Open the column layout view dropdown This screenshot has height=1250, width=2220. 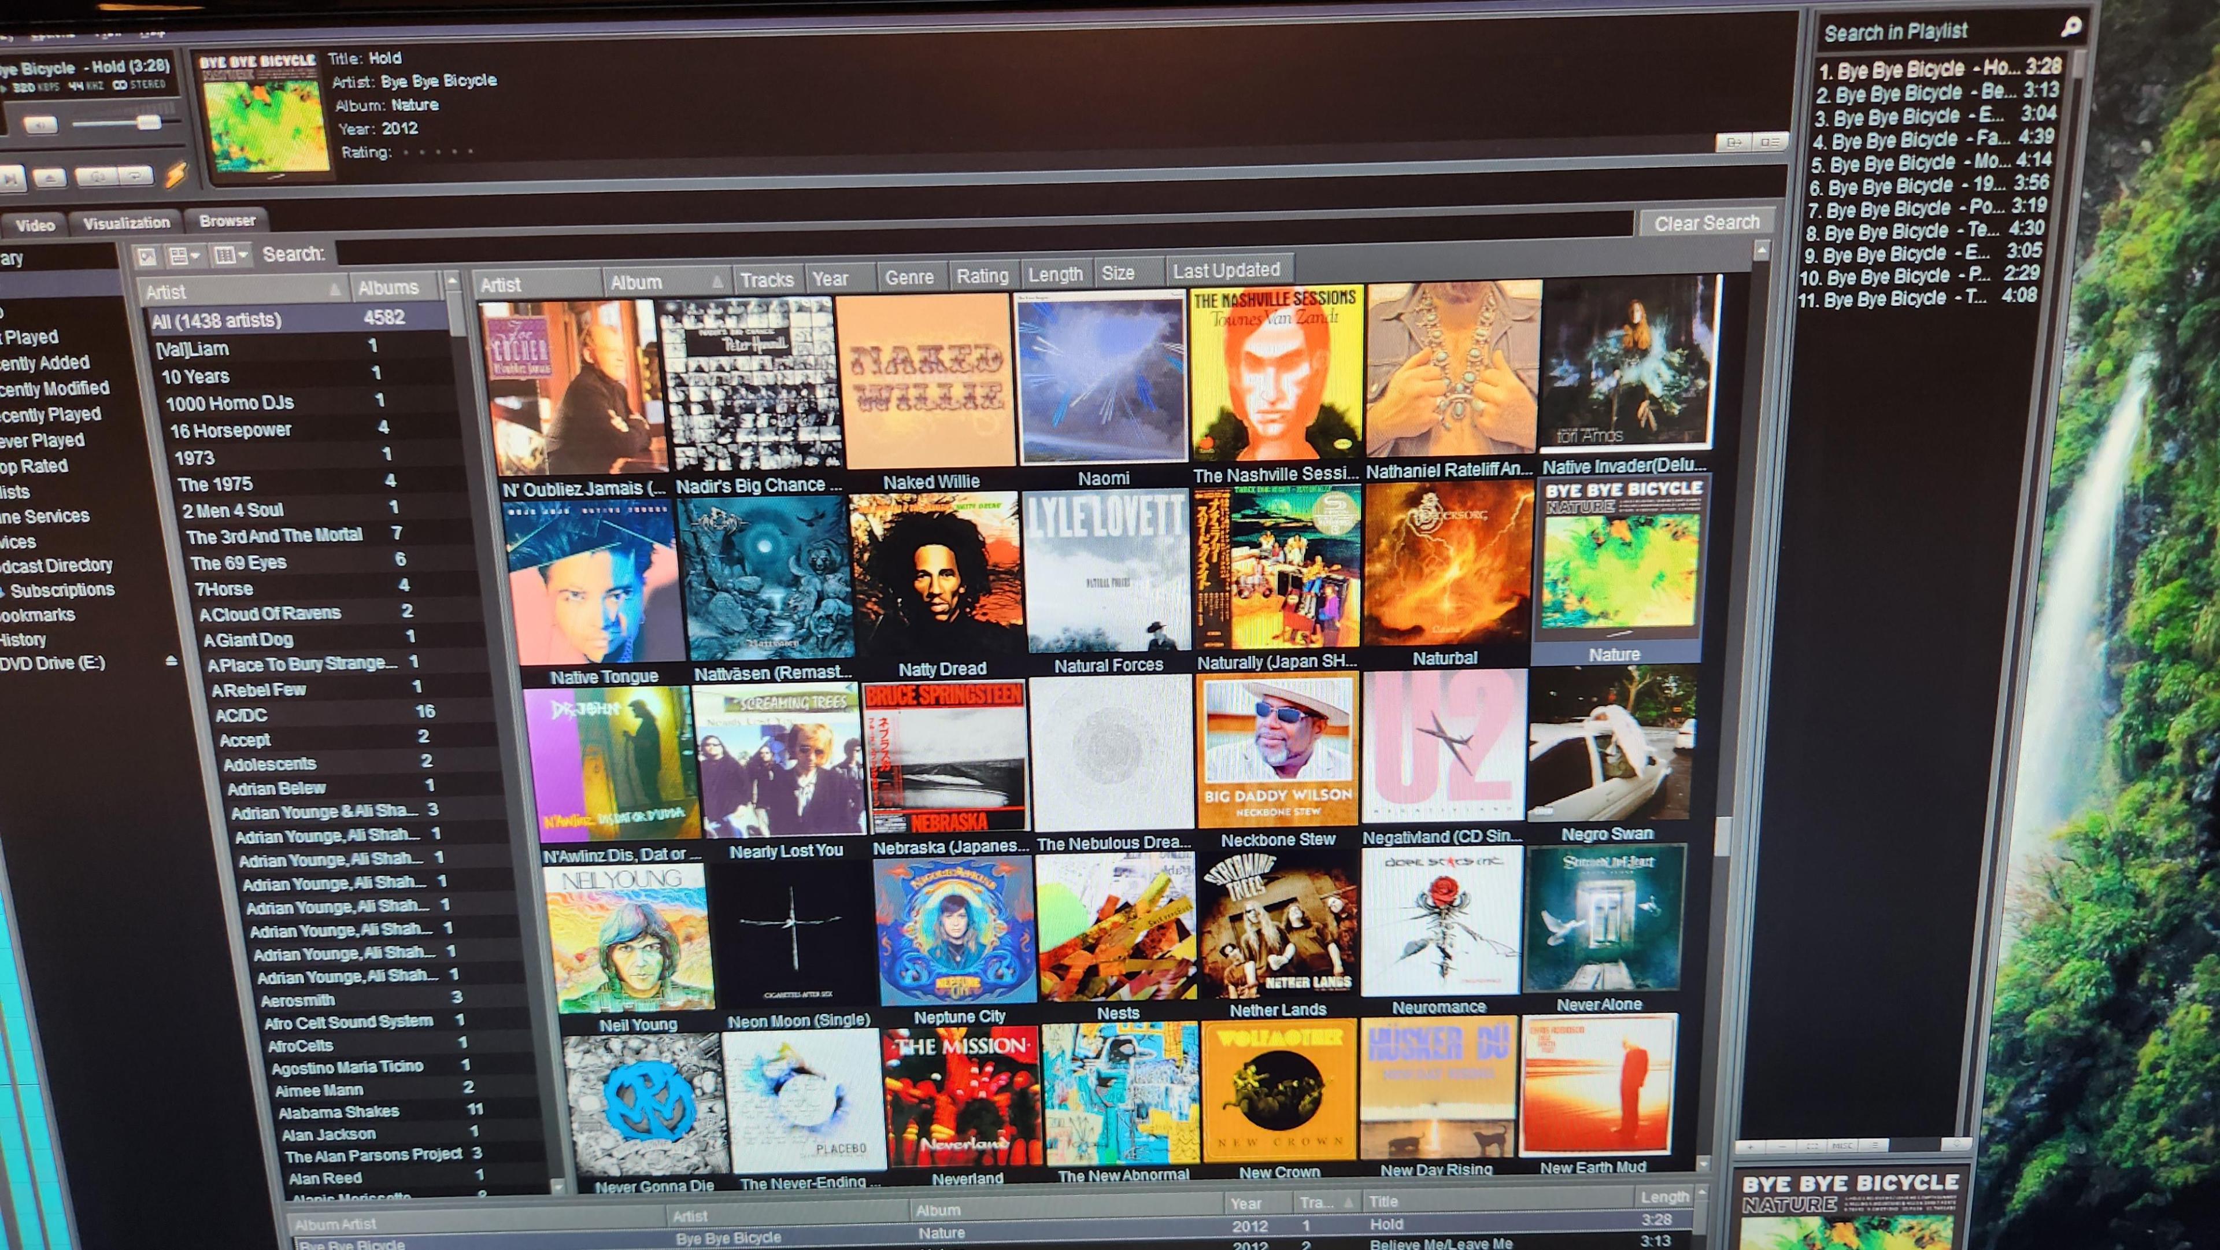tap(230, 255)
